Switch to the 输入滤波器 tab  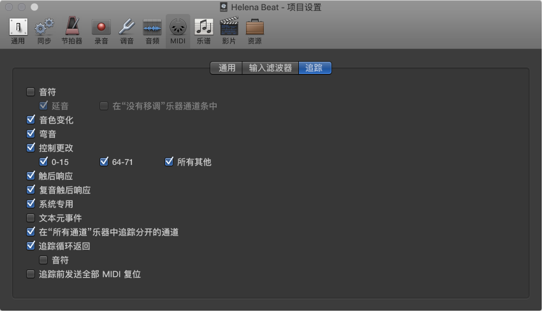click(270, 67)
